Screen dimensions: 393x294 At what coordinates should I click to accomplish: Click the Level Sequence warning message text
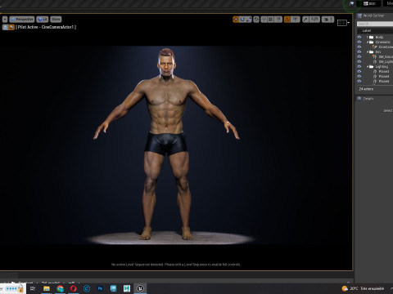pos(176,265)
